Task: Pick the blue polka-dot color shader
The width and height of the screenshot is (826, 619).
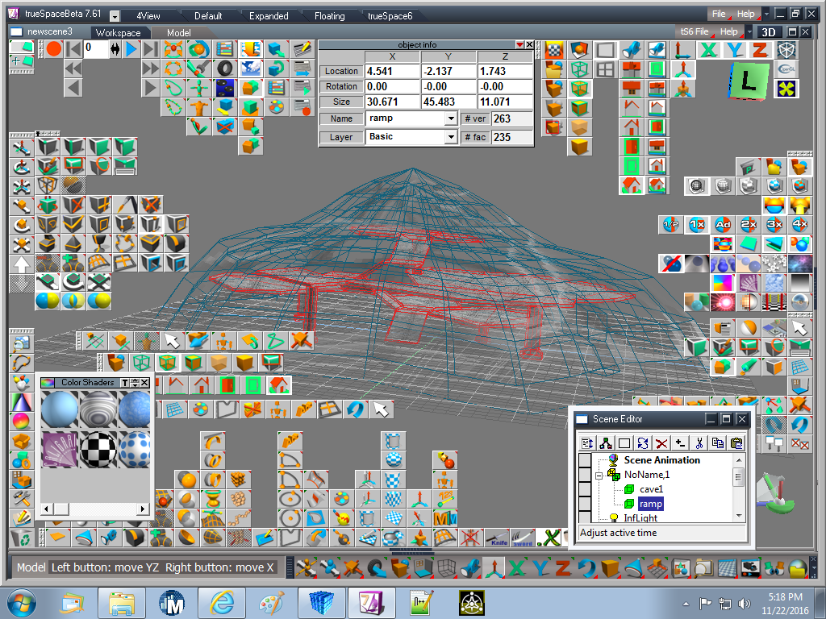Action: click(x=134, y=449)
